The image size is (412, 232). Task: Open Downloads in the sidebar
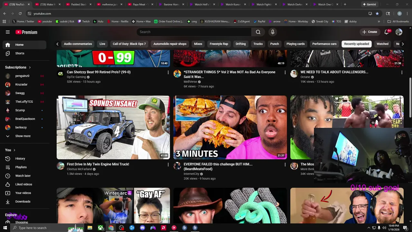[x=24, y=201]
